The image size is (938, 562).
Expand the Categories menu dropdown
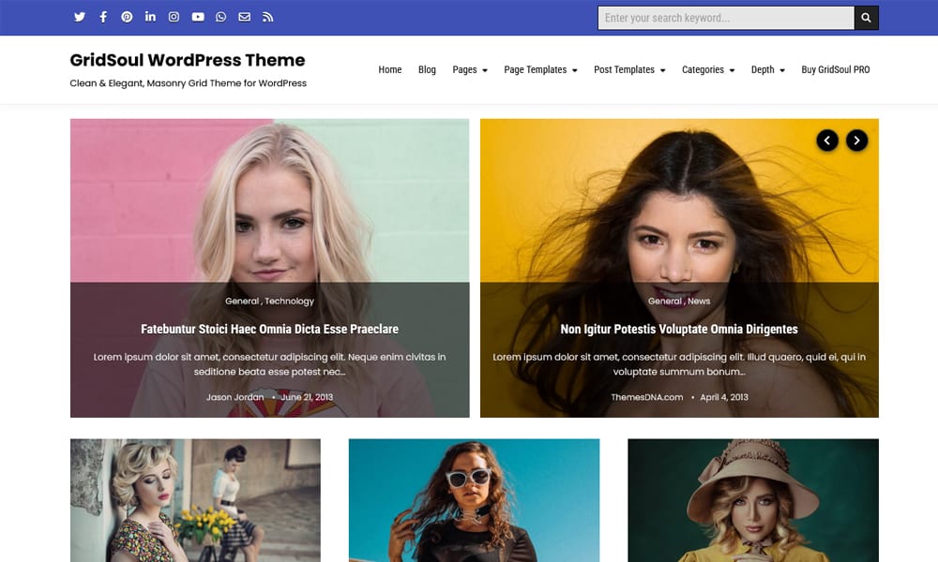coord(707,70)
